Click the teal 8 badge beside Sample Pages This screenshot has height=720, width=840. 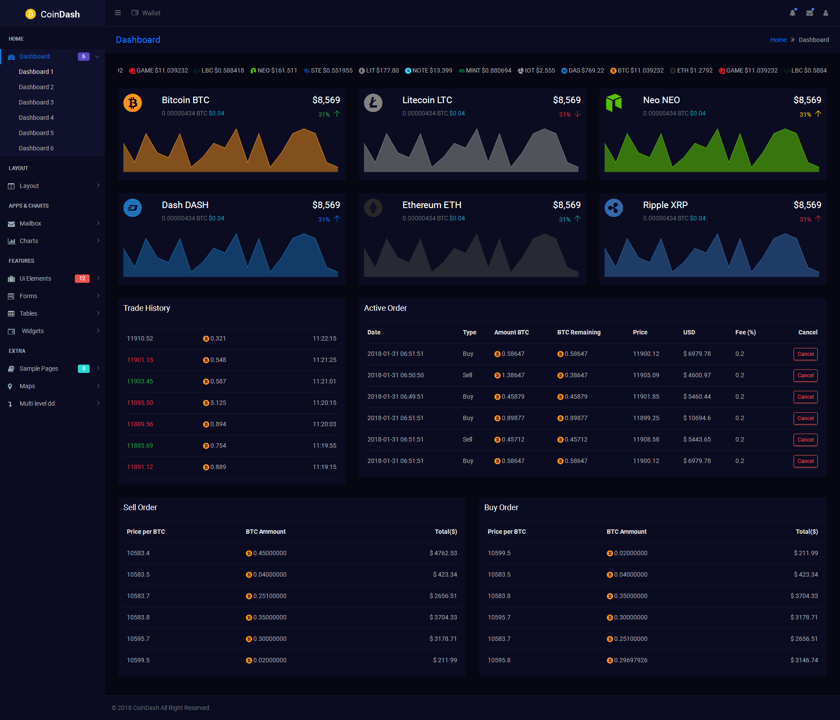point(84,369)
